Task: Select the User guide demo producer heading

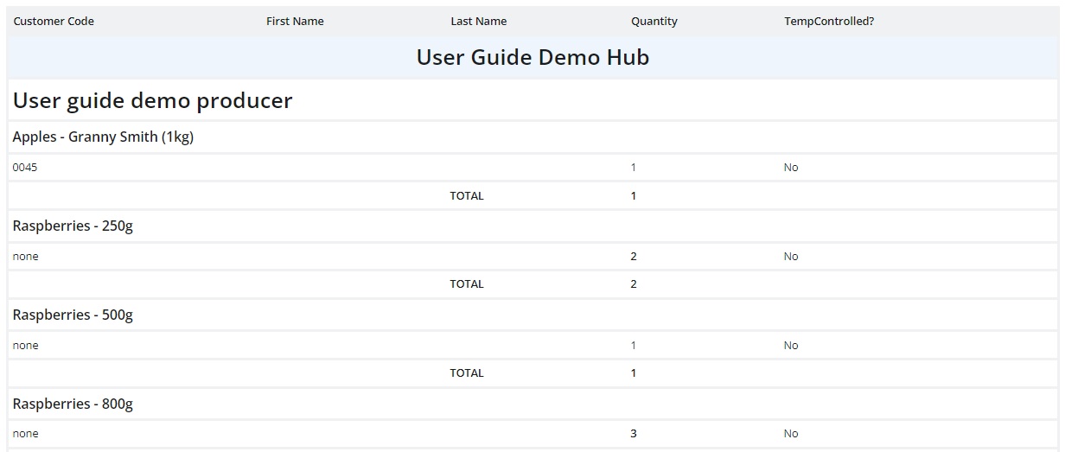Action: (153, 101)
